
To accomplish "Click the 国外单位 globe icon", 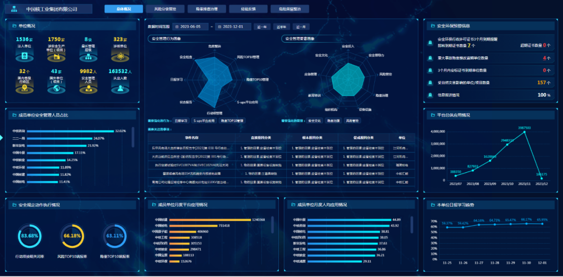I will point(56,88).
